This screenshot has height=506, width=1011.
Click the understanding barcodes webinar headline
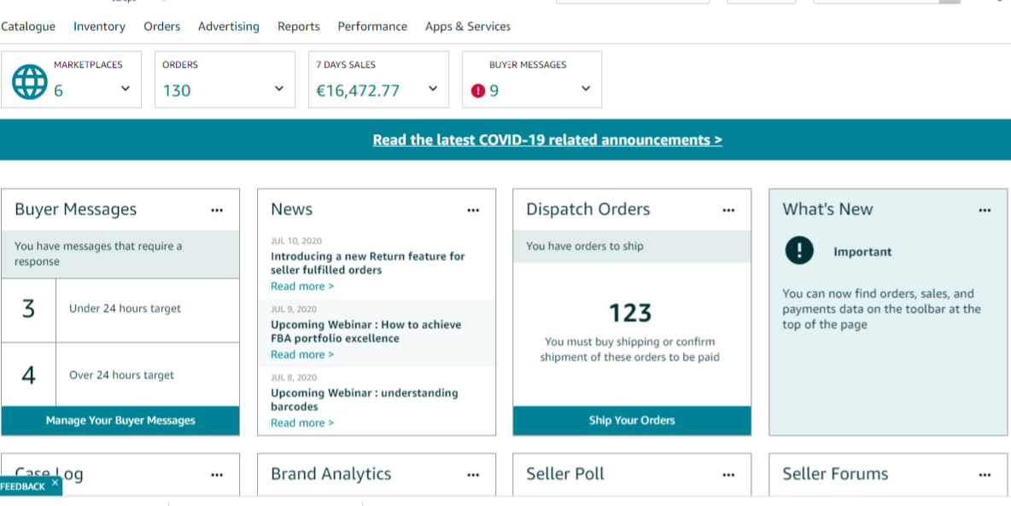365,399
